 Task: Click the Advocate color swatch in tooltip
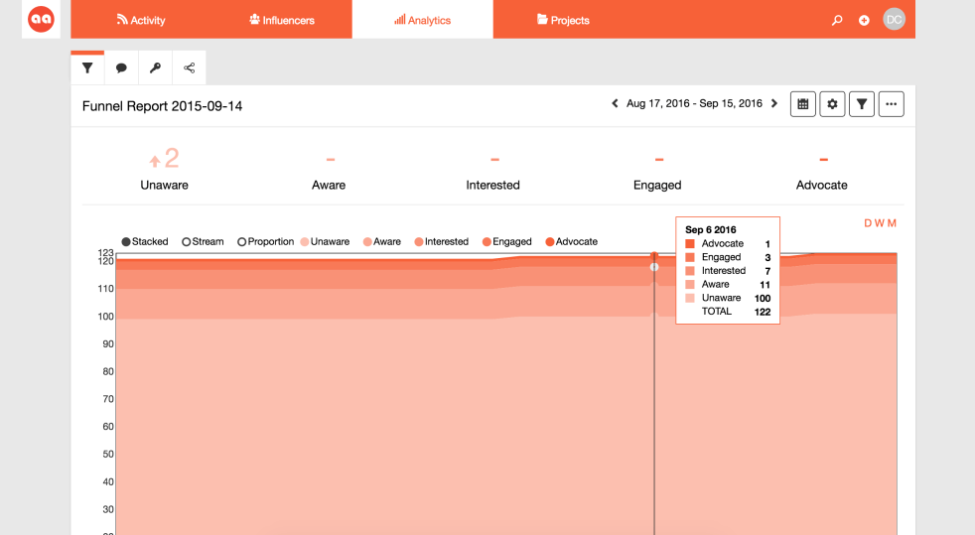point(690,243)
